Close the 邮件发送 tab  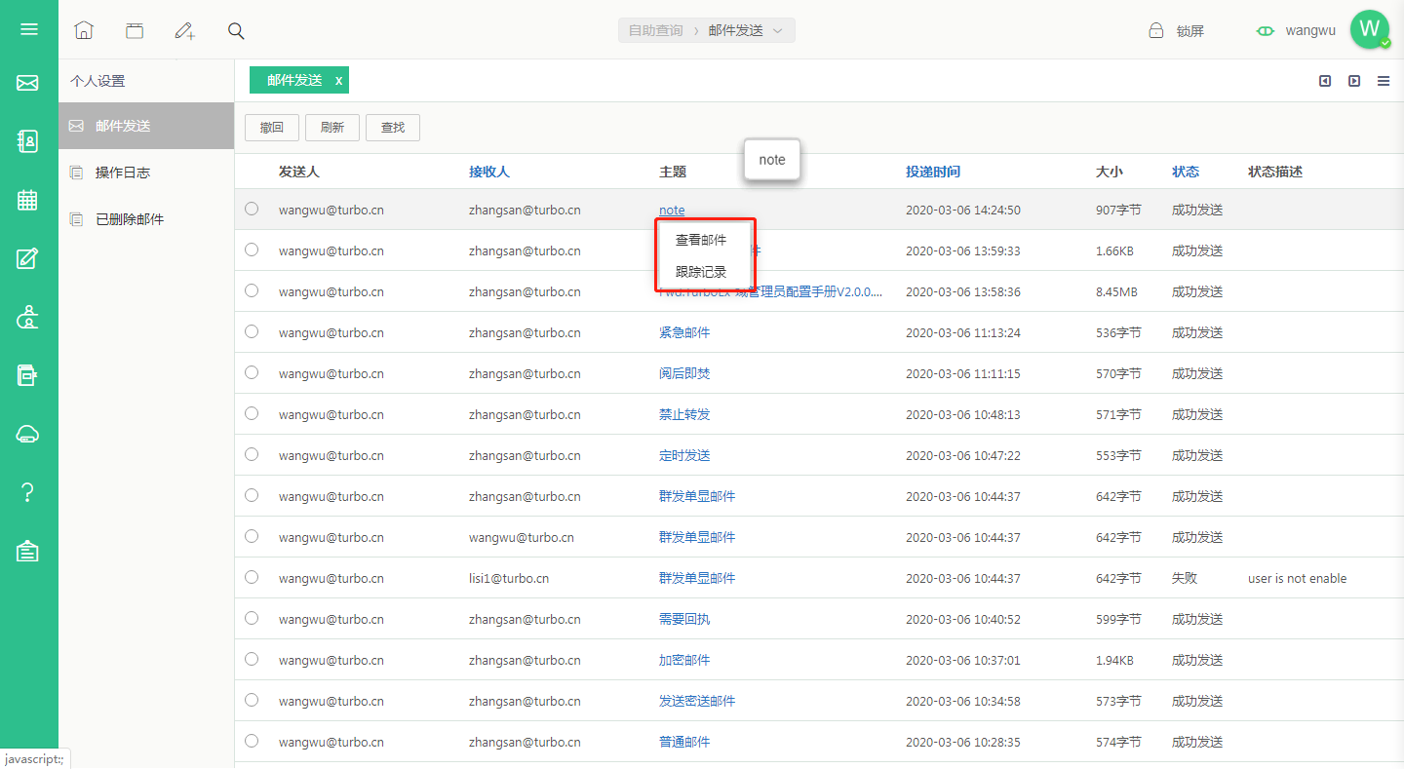pos(338,81)
